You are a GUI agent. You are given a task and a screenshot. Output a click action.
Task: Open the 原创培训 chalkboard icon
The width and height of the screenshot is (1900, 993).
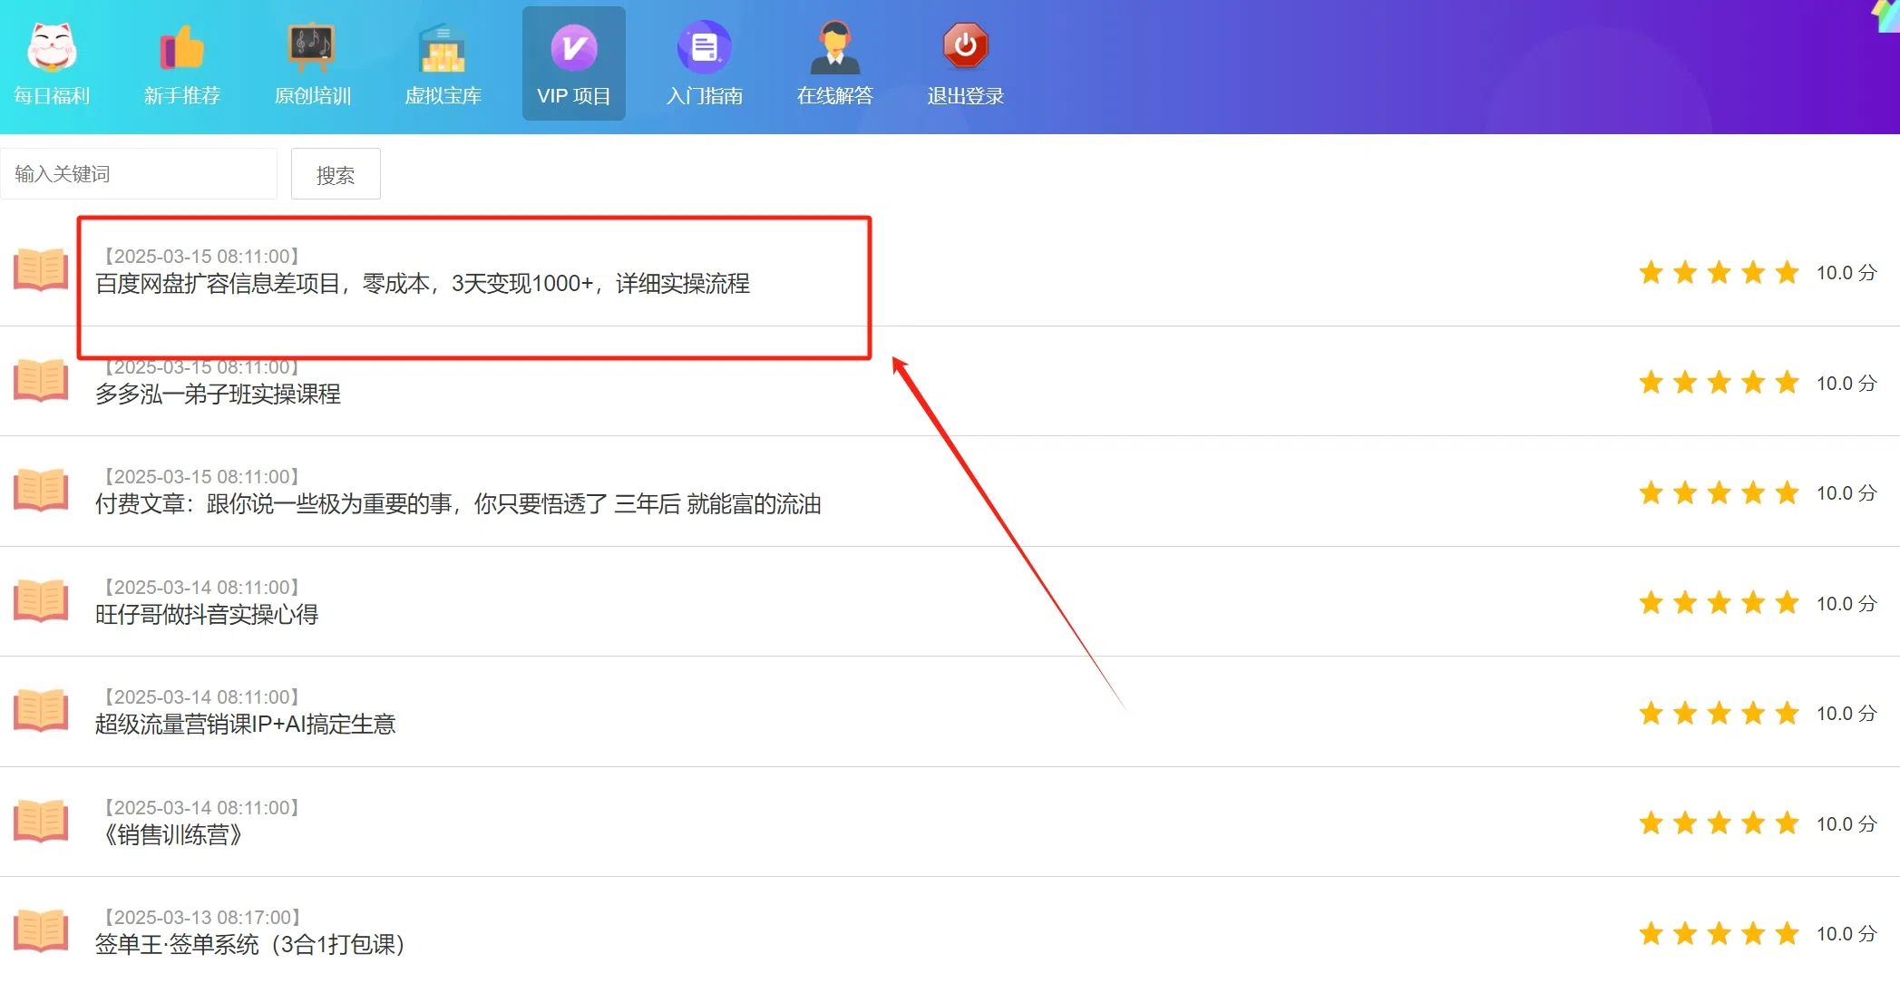(312, 47)
